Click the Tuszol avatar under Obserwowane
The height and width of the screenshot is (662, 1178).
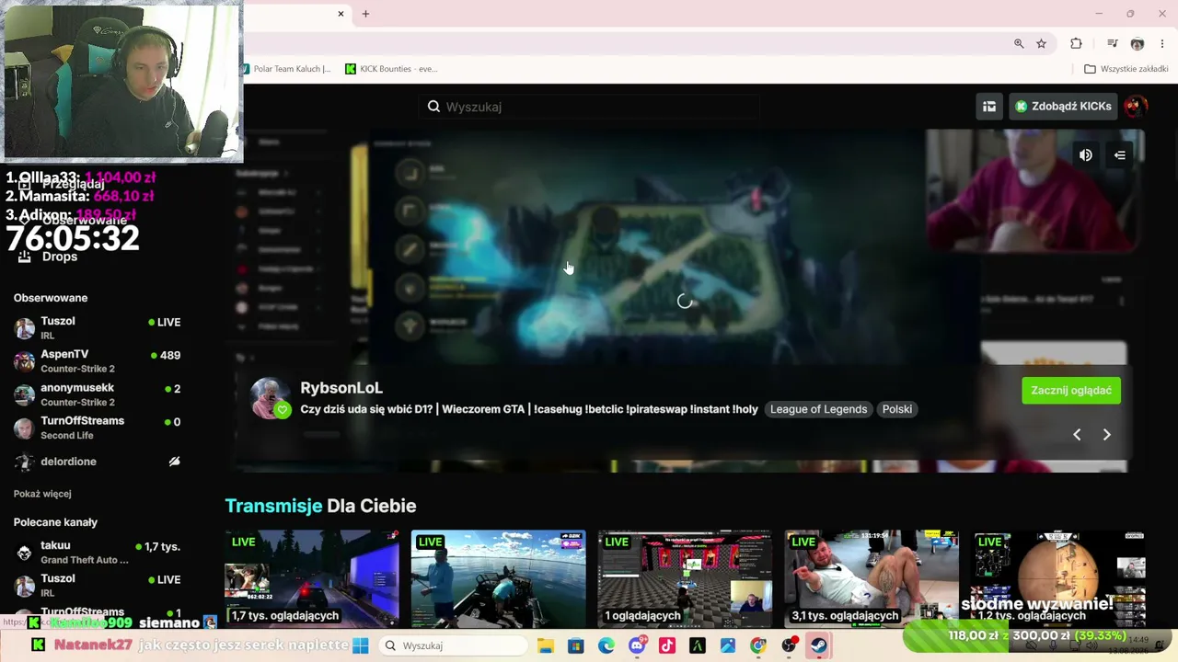(x=25, y=328)
